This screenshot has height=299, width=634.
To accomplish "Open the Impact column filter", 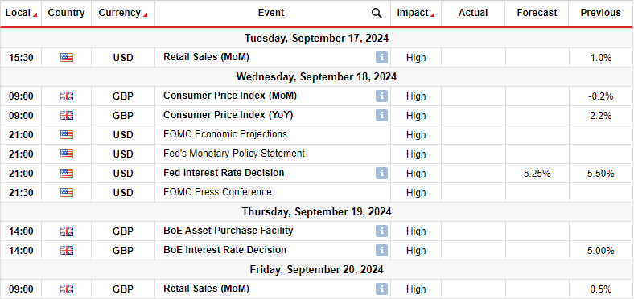I will click(x=432, y=15).
